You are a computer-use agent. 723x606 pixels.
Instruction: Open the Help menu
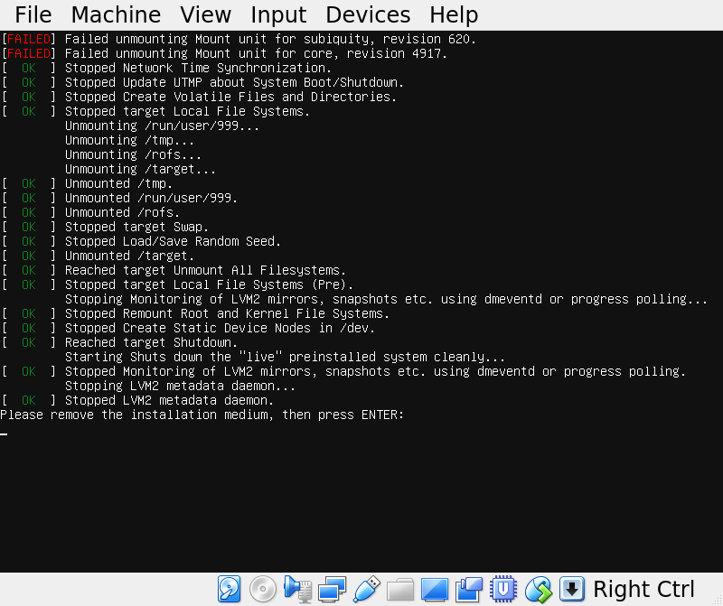click(454, 15)
